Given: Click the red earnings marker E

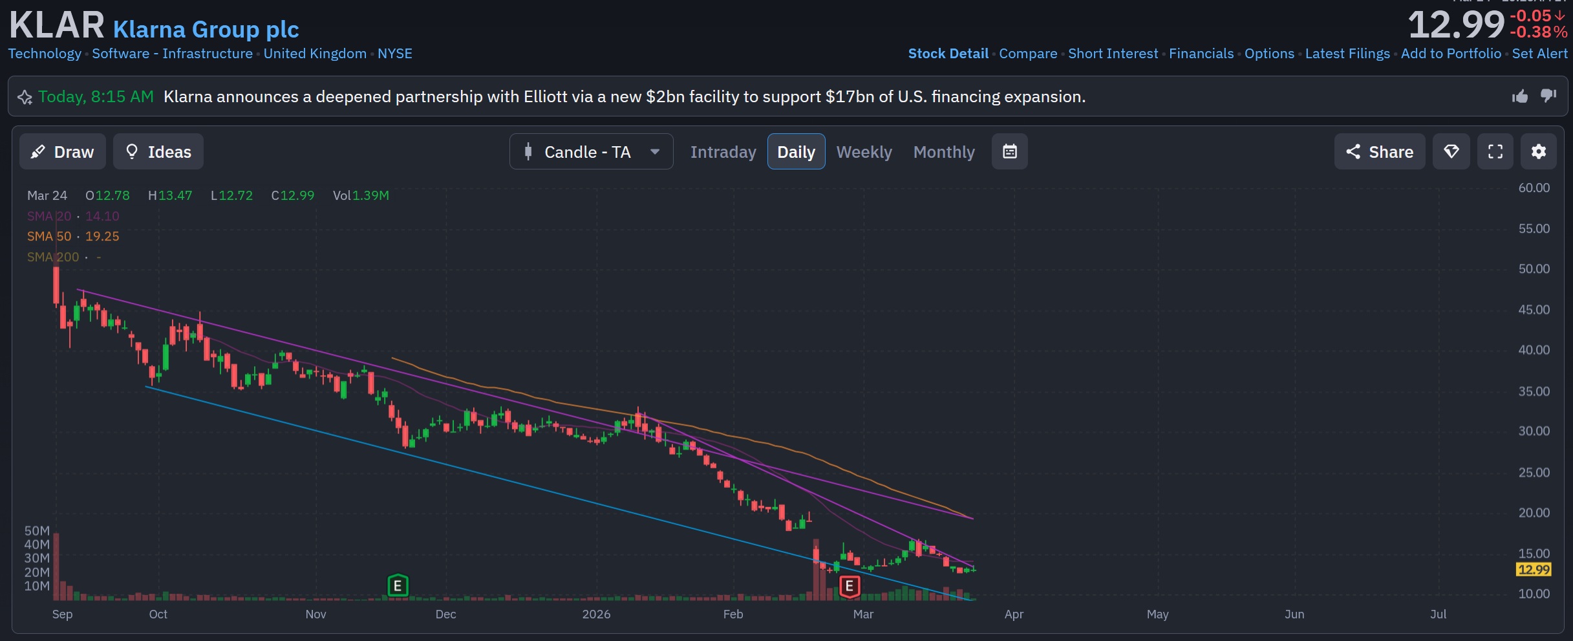Looking at the screenshot, I should click(x=850, y=586).
